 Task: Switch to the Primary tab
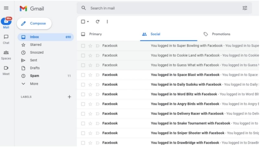(95, 34)
